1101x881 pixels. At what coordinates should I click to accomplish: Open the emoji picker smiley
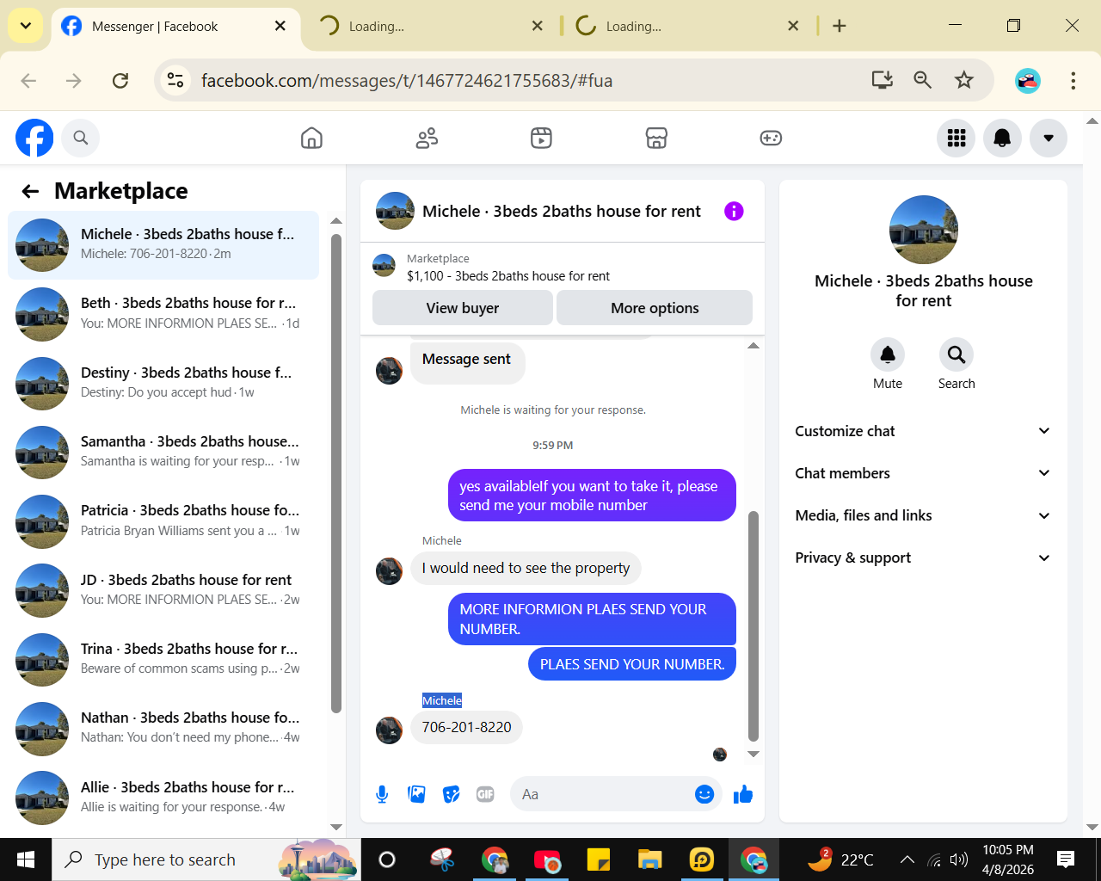click(704, 794)
